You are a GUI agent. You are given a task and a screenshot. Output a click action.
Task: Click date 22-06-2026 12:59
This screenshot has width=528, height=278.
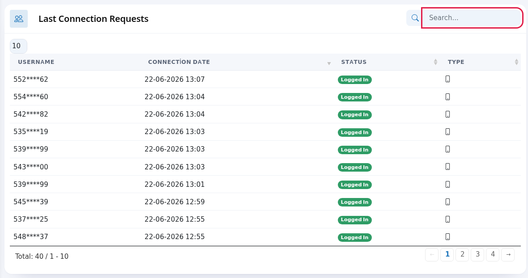pos(175,202)
